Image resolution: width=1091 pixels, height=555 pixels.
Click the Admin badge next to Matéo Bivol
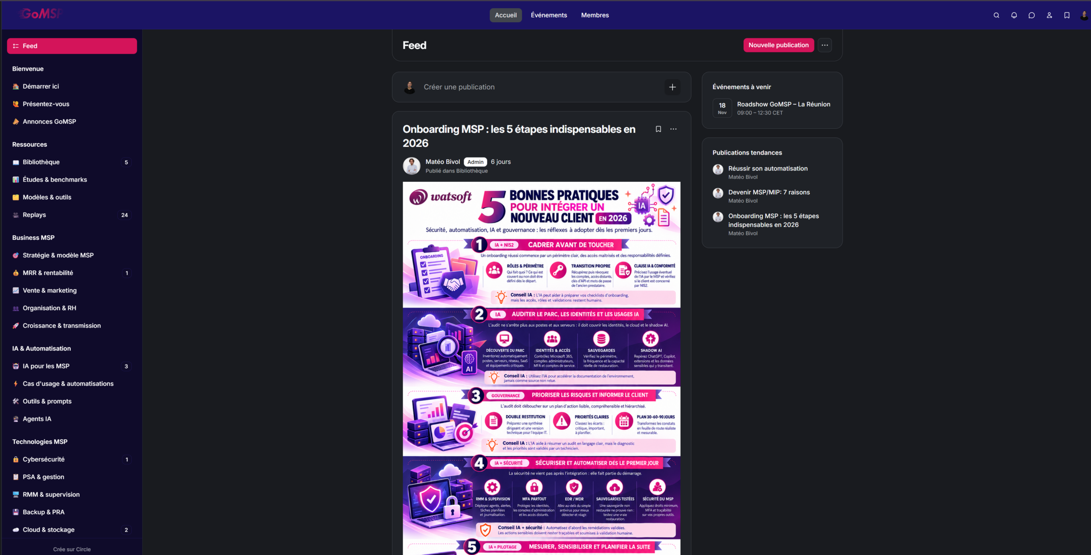[475, 162]
